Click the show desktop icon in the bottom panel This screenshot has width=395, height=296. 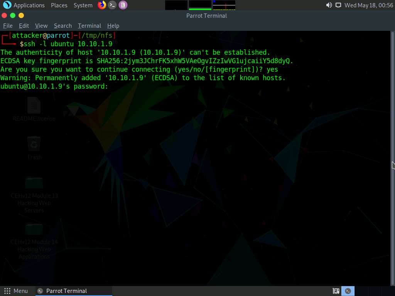pyautogui.click(x=336, y=291)
